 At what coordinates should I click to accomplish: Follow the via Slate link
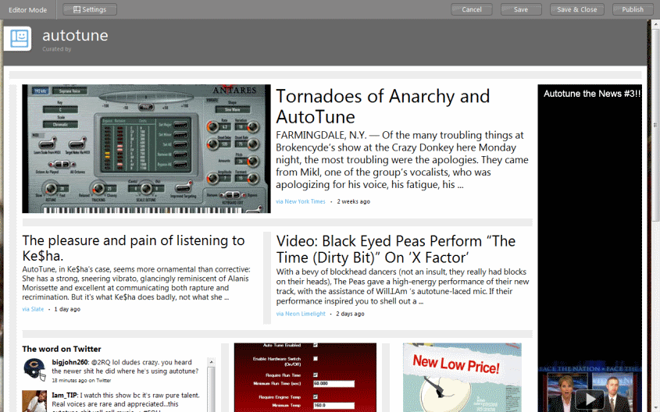pos(33,309)
